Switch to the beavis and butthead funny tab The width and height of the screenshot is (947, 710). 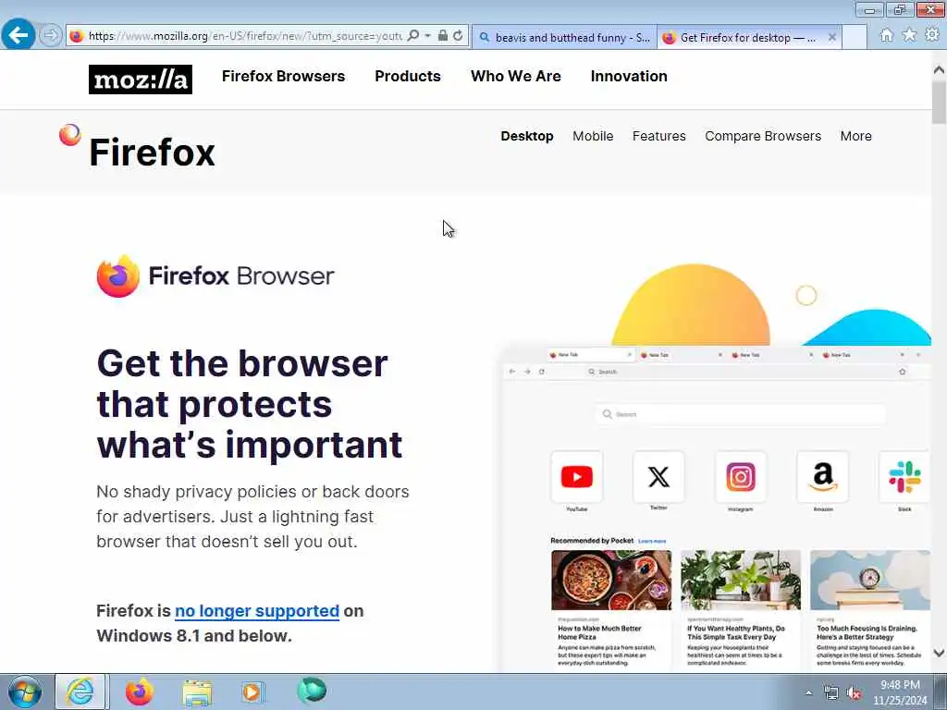pyautogui.click(x=564, y=37)
